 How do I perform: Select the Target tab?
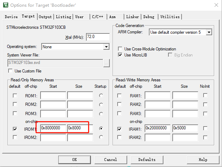point(28,16)
